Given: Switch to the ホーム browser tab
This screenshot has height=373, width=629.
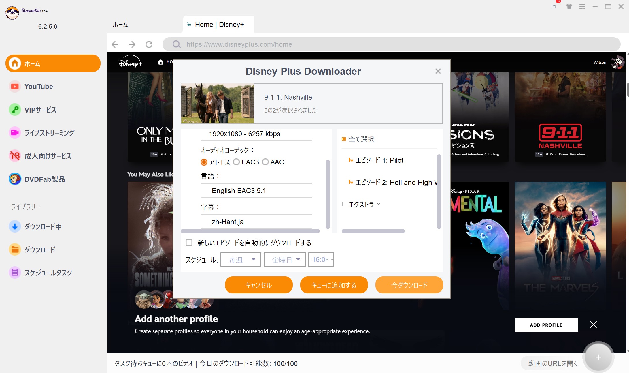Looking at the screenshot, I should tap(120, 25).
